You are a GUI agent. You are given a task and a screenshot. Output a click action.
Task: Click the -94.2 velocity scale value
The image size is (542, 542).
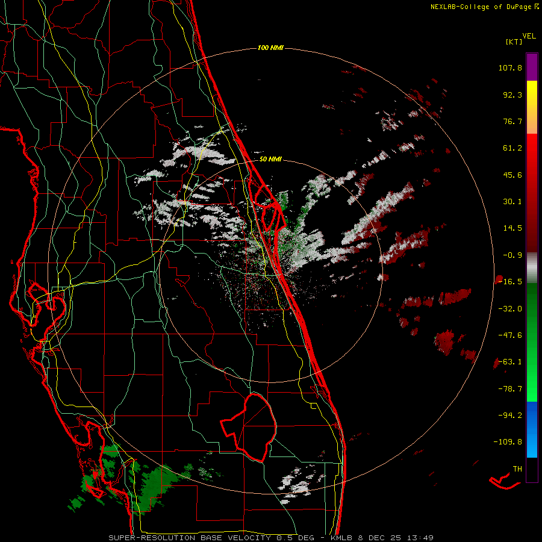[510, 415]
